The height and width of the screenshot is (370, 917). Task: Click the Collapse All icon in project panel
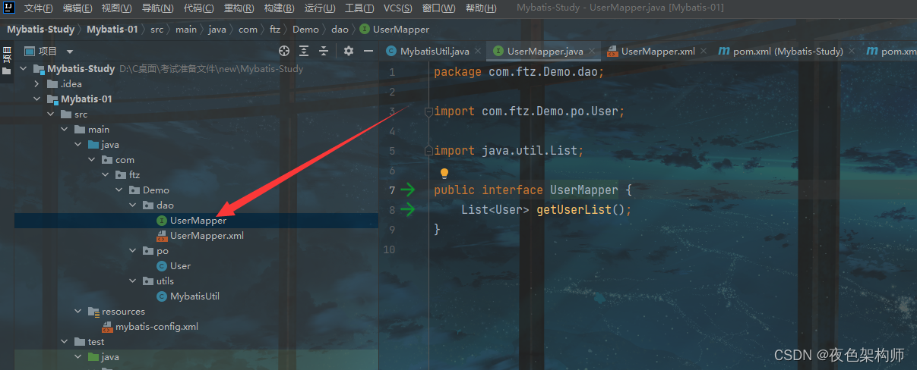coord(324,51)
